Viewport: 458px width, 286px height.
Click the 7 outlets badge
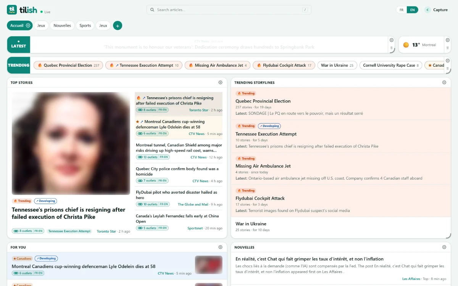point(152,181)
